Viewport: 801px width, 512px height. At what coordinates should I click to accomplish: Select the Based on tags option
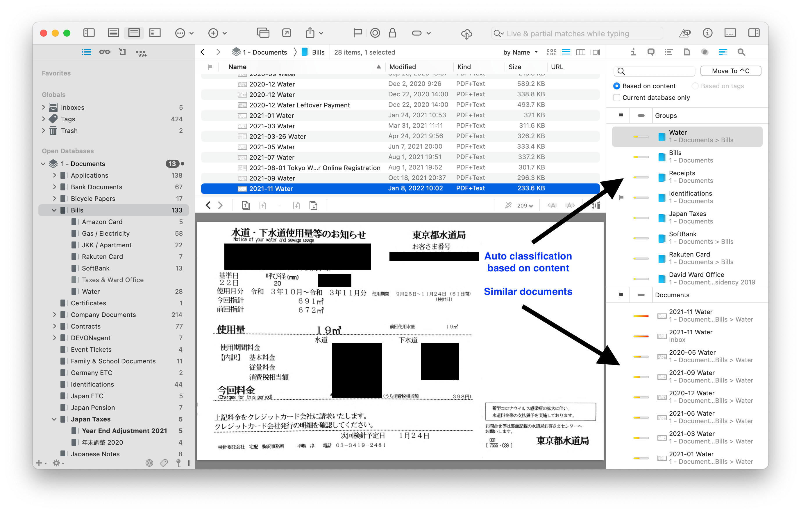695,86
